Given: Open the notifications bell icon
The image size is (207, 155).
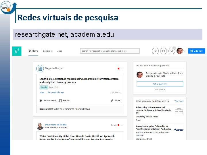Looking at the screenshot, I should (x=155, y=51).
